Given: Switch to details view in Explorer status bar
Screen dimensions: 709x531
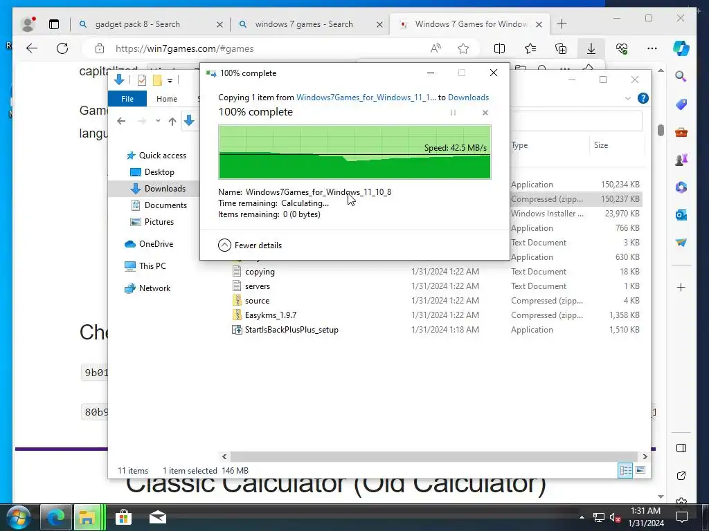Looking at the screenshot, I should point(626,470).
